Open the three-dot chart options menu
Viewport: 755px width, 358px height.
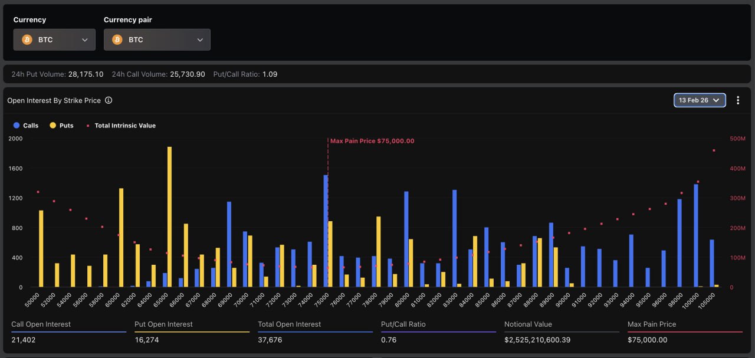[x=738, y=100]
